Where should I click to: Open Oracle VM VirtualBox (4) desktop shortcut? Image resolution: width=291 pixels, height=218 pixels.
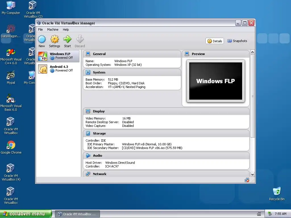pos(11,172)
